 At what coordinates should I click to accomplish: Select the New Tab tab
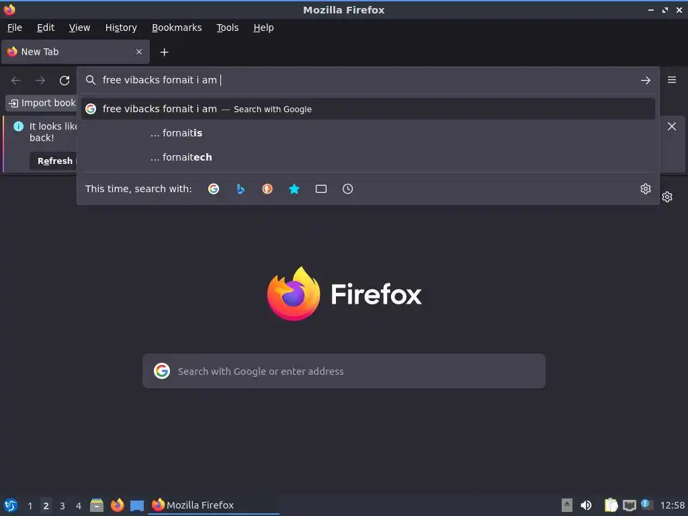point(75,52)
